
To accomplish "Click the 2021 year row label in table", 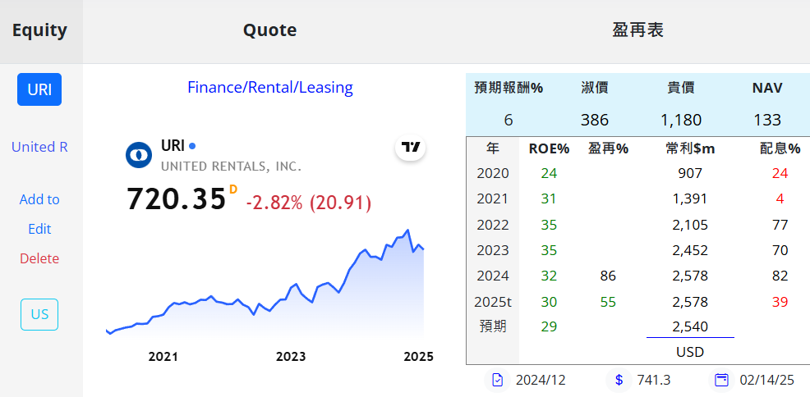I will (x=493, y=199).
